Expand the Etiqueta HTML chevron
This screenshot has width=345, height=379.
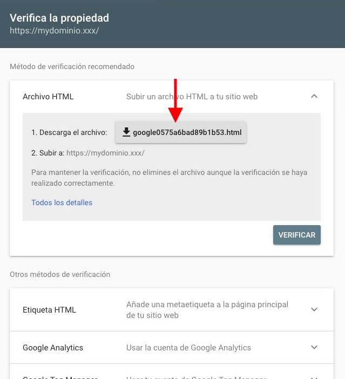[314, 310]
